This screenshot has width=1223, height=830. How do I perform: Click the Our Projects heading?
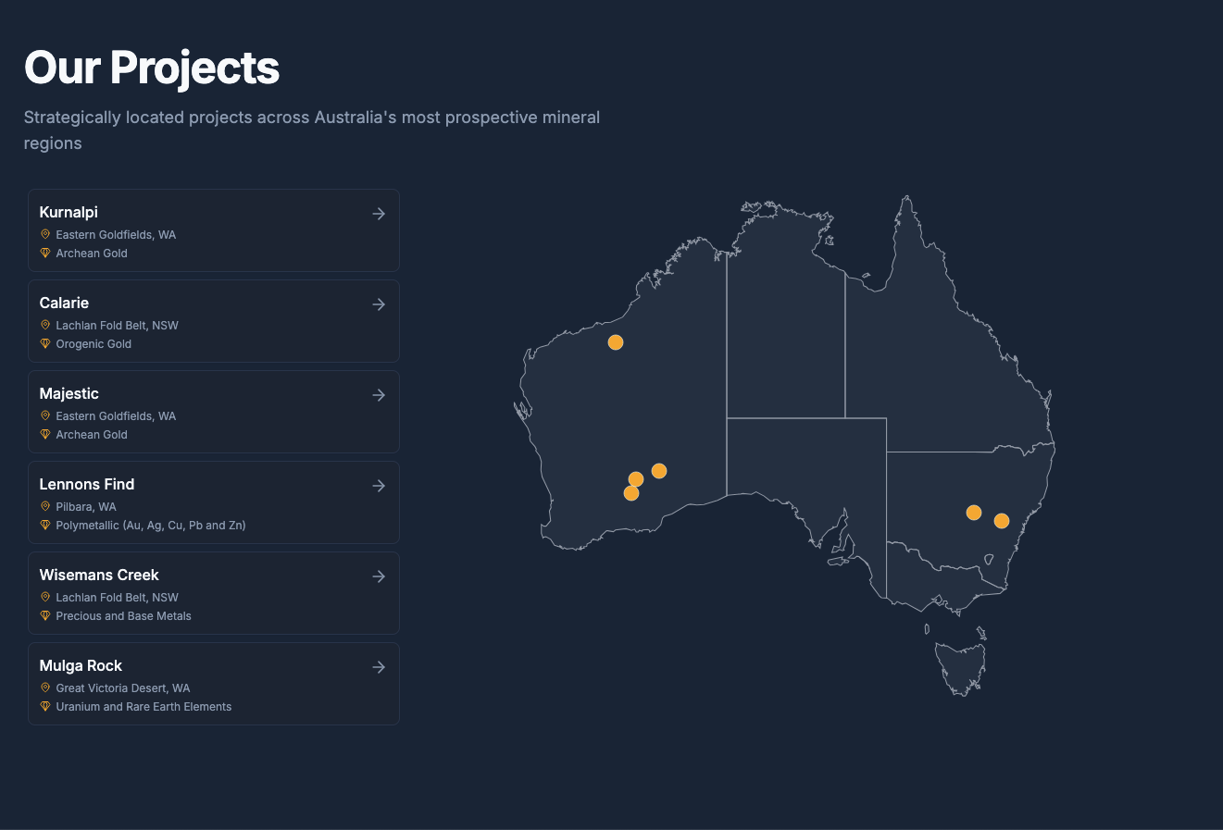pos(151,67)
